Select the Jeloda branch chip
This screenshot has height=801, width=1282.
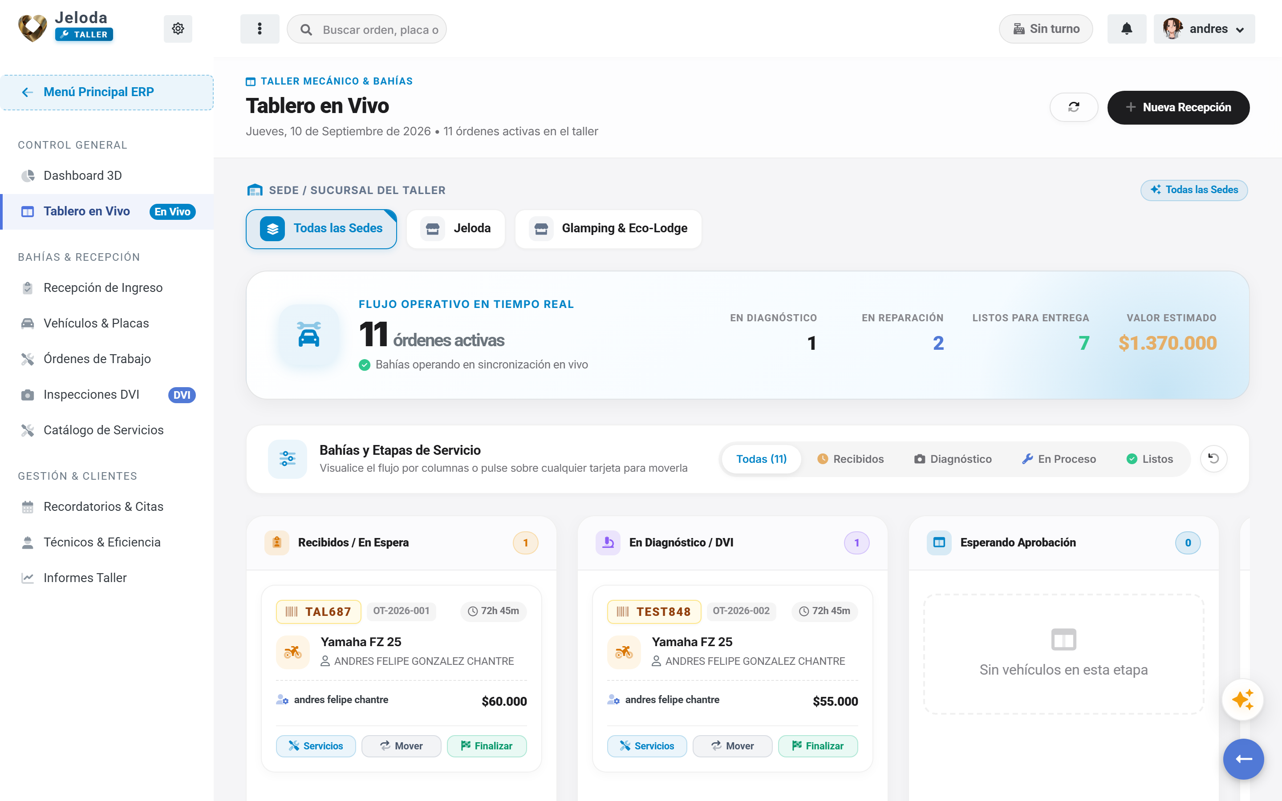click(x=455, y=229)
